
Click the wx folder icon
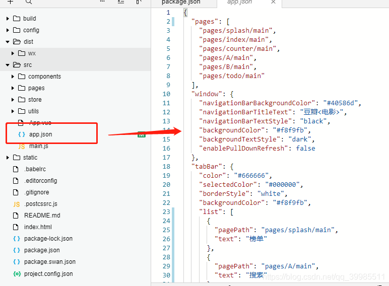(22, 53)
